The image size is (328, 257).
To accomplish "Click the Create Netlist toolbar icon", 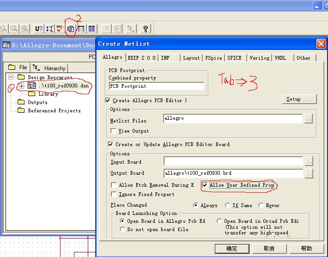I will [x=70, y=29].
